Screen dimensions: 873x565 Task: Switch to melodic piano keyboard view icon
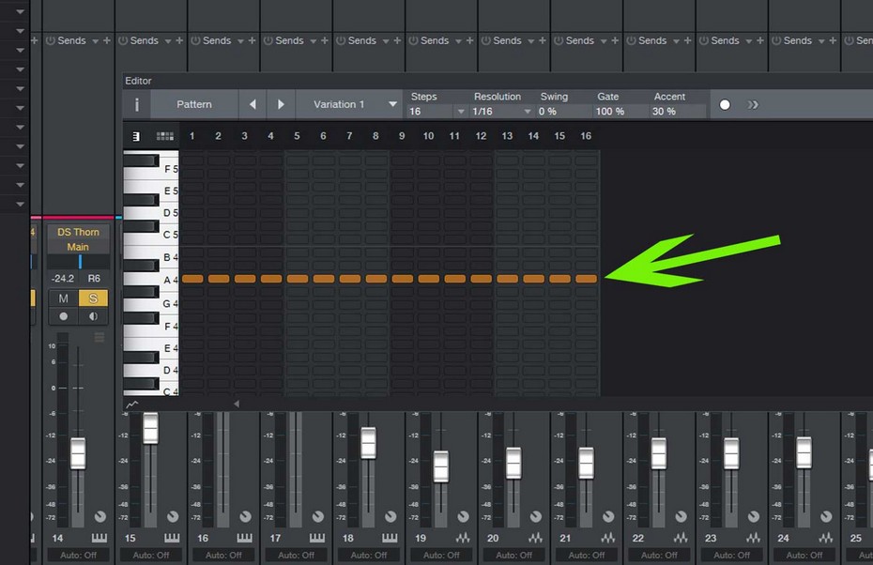pyautogui.click(x=136, y=136)
